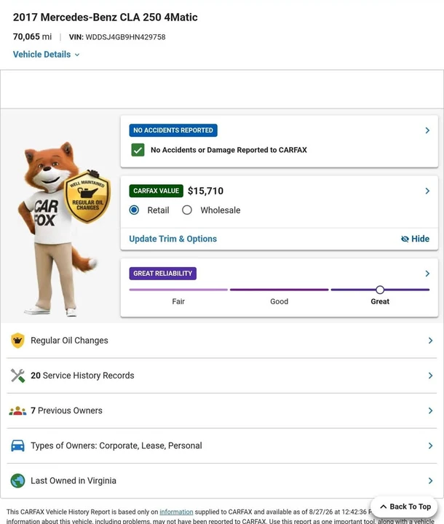Viewport: 444px width, 524px height.
Task: Click the CARFAX Value badge
Action: (x=156, y=191)
